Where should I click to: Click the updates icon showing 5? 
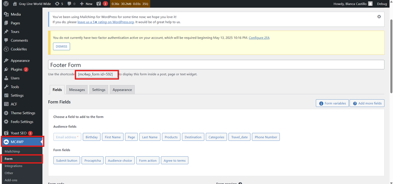58,4
